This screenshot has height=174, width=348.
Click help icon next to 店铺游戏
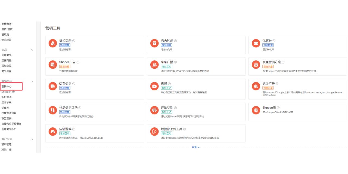74,129
